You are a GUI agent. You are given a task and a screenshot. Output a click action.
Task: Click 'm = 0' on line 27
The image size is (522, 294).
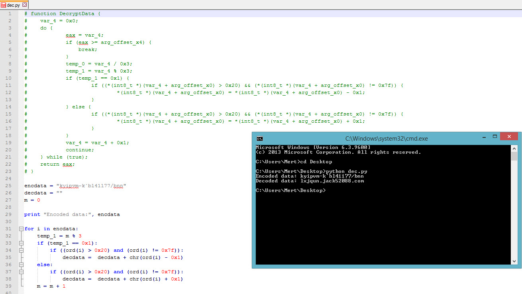tap(32, 200)
